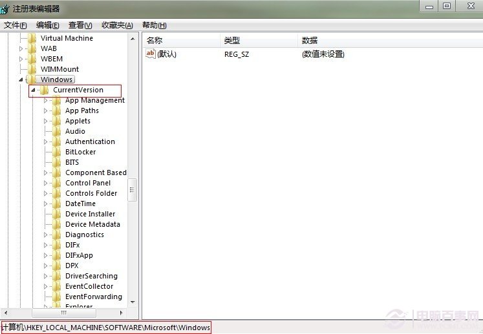This screenshot has height=334, width=483.
Task: Expand the Component Based key
Action: pyautogui.click(x=46, y=172)
